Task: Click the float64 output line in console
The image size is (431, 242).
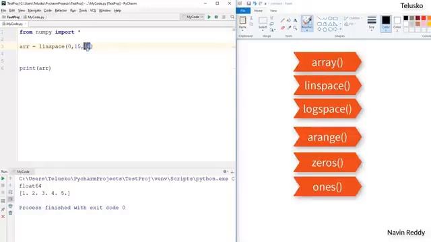Action: tap(30, 186)
